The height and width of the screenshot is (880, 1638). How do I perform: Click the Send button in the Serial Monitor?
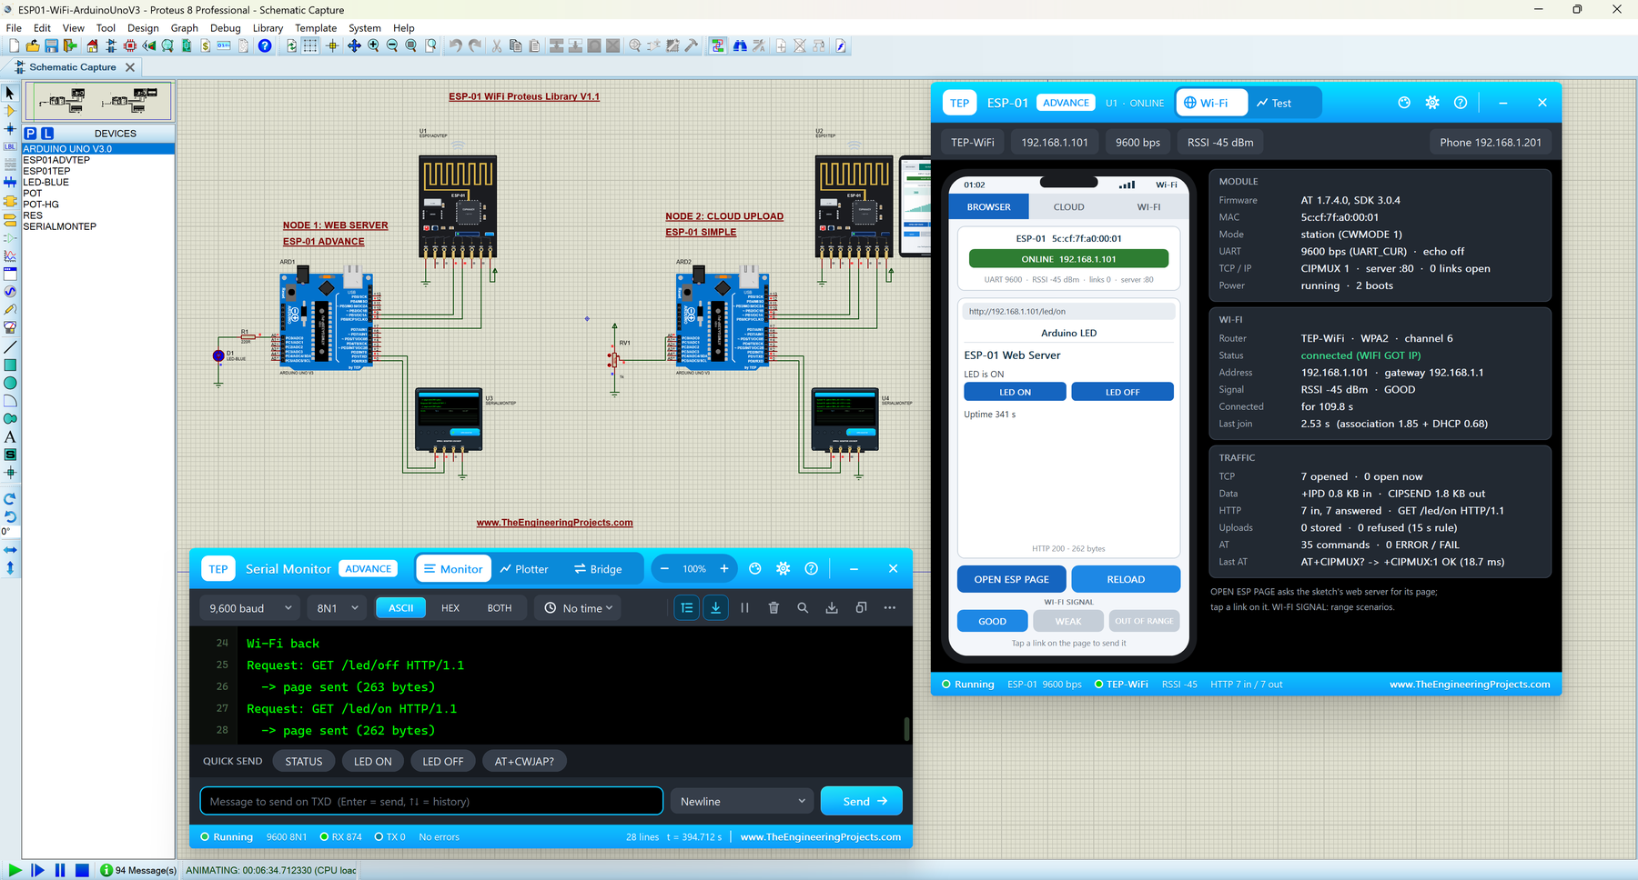point(862,802)
